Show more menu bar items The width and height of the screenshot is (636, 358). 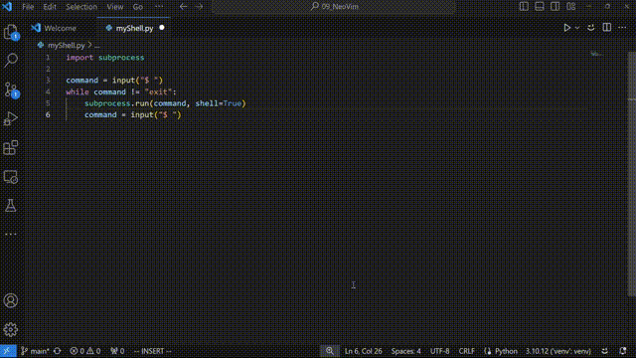pyautogui.click(x=159, y=7)
